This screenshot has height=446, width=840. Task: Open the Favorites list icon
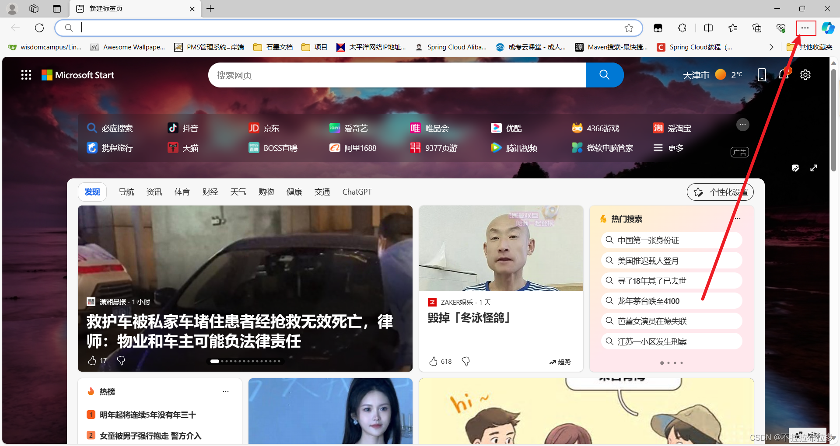click(733, 28)
